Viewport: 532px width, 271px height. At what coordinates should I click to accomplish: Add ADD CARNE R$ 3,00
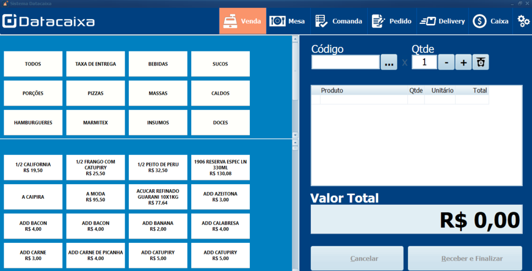click(33, 255)
